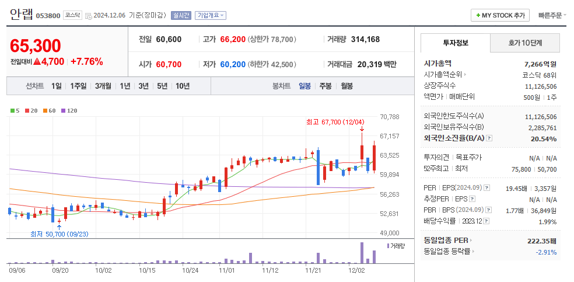Click the 코스닥 market badge
The width and height of the screenshot is (574, 282).
(72, 15)
